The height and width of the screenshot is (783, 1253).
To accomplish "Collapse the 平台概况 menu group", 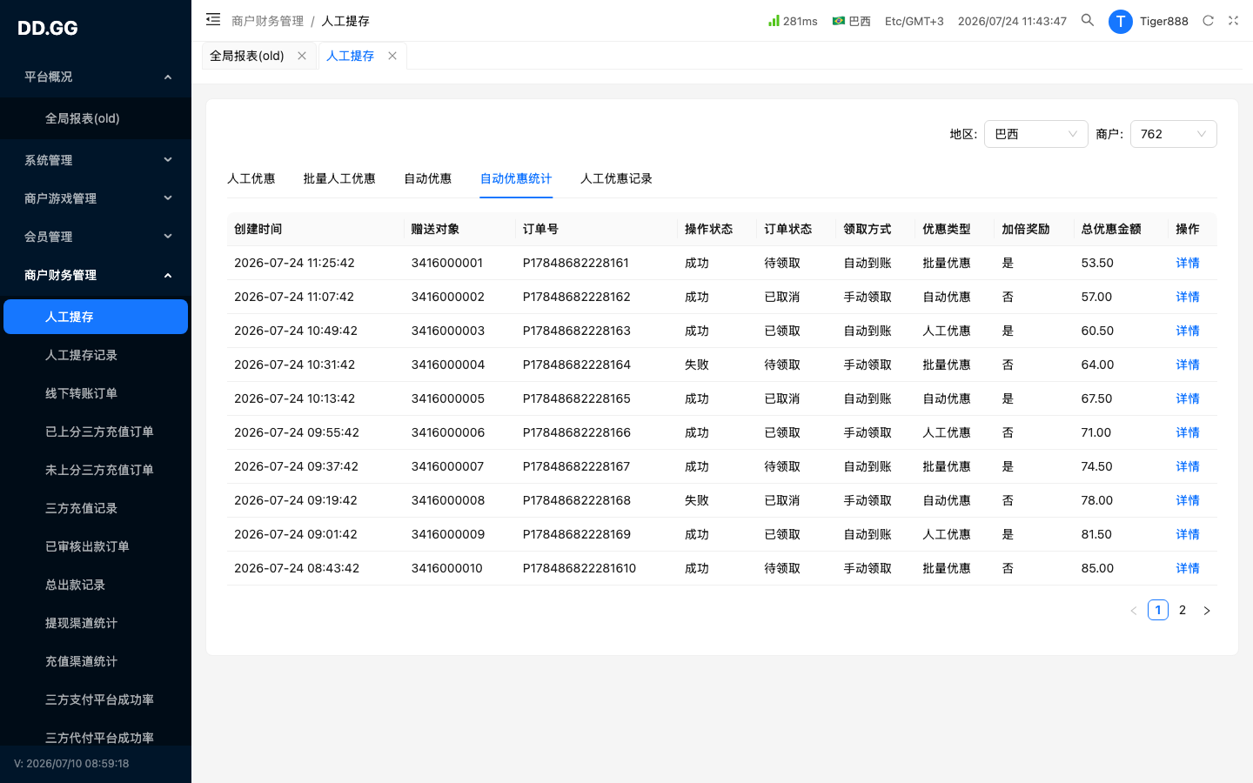I will [96, 77].
